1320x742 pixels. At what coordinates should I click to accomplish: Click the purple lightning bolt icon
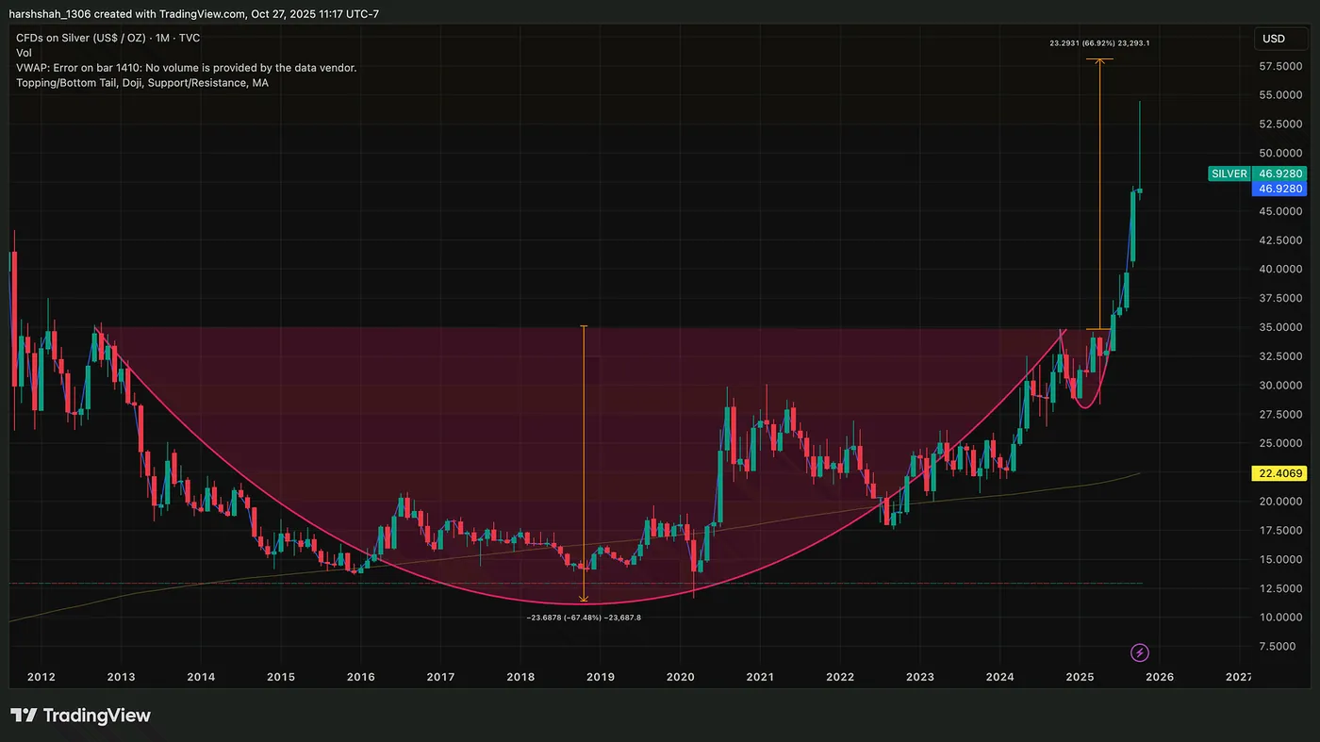point(1140,652)
